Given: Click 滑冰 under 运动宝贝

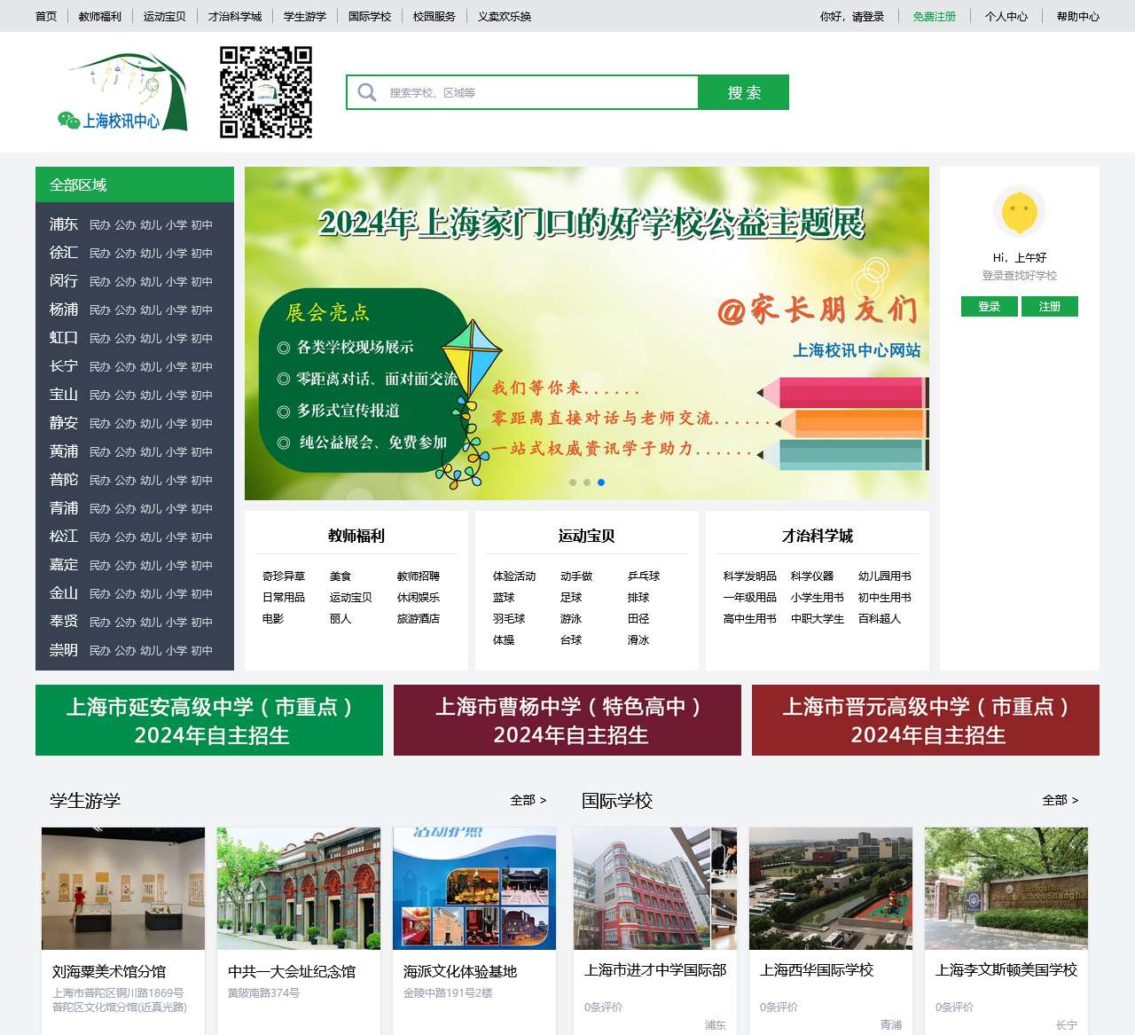Looking at the screenshot, I should tap(638, 640).
